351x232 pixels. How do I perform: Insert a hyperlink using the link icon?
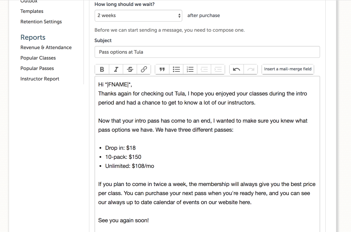(144, 69)
